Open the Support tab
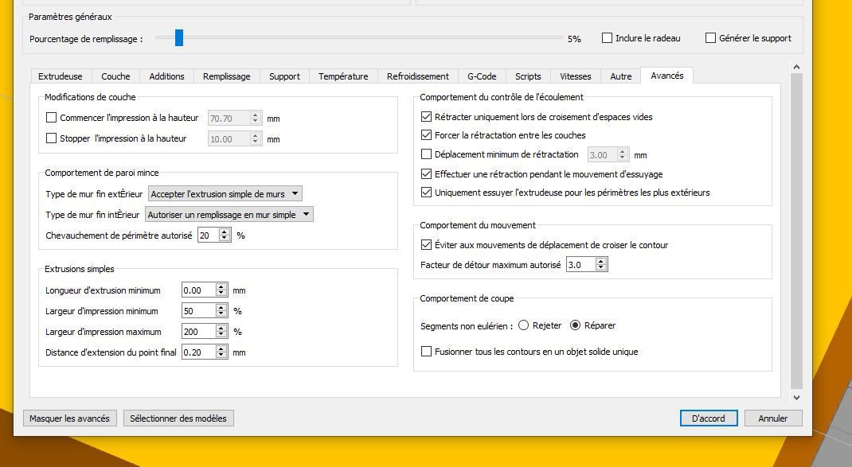 point(285,76)
